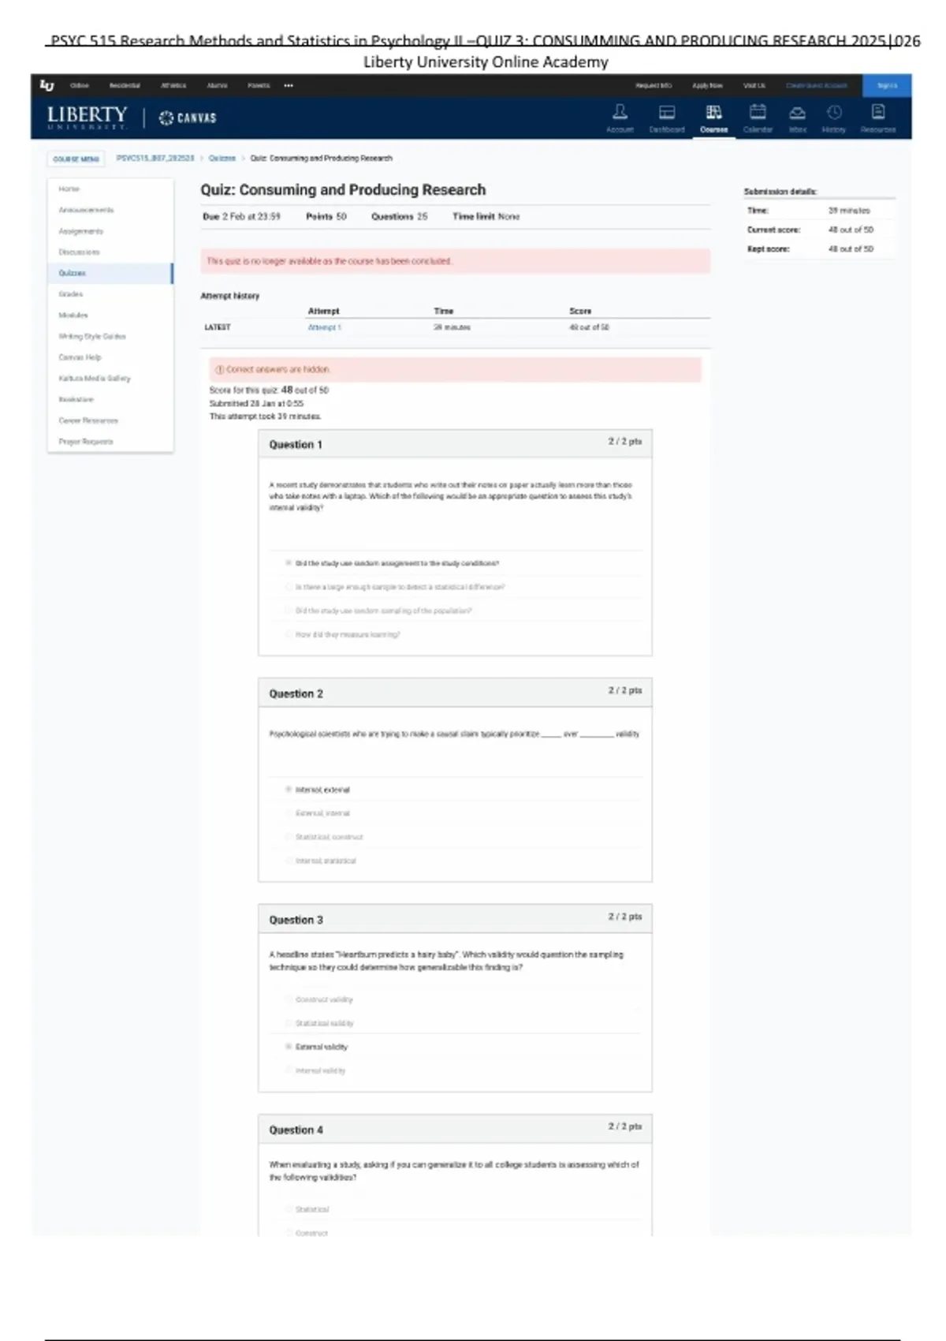Open Modules in the course sidebar
Image resolution: width=946 pixels, height=1341 pixels.
(73, 316)
